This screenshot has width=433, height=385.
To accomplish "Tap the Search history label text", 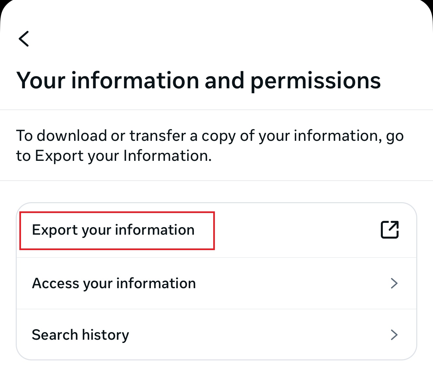I will pyautogui.click(x=80, y=335).
